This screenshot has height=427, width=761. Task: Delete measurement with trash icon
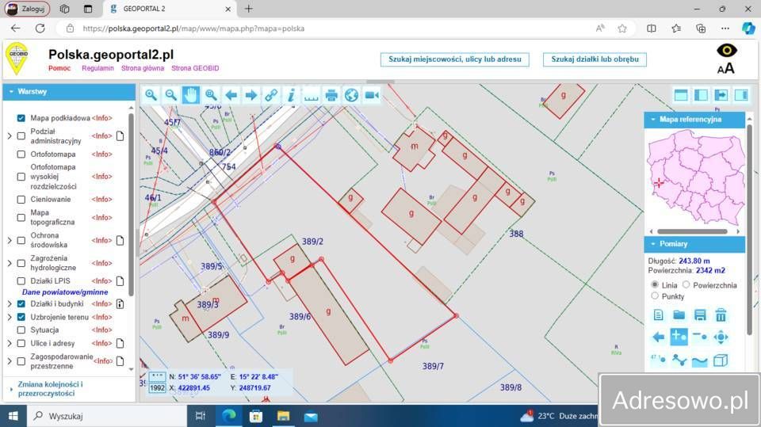coord(721,315)
